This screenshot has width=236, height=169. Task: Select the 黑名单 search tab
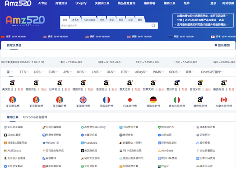pyautogui.click(x=75, y=20)
